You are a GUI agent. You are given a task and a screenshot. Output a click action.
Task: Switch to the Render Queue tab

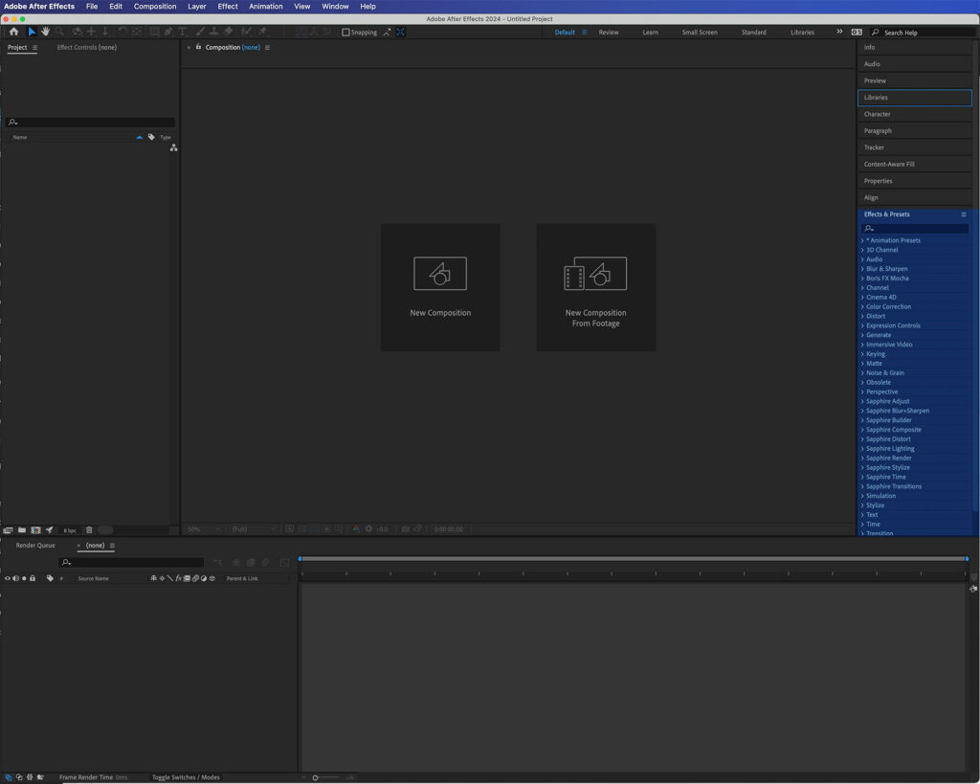point(35,546)
